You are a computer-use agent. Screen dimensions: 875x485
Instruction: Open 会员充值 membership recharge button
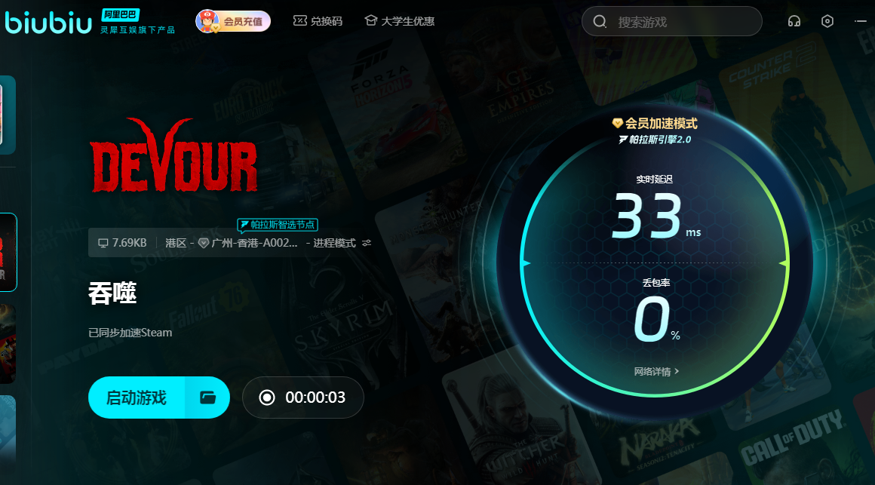click(233, 21)
